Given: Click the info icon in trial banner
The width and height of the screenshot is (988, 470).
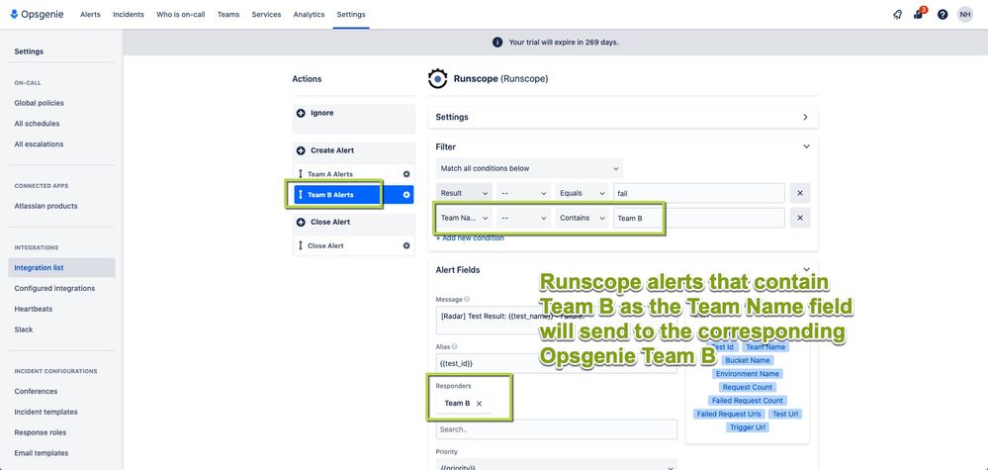Looking at the screenshot, I should click(x=497, y=43).
